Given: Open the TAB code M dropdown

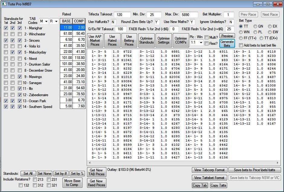Looking at the screenshot, I should (44, 21).
